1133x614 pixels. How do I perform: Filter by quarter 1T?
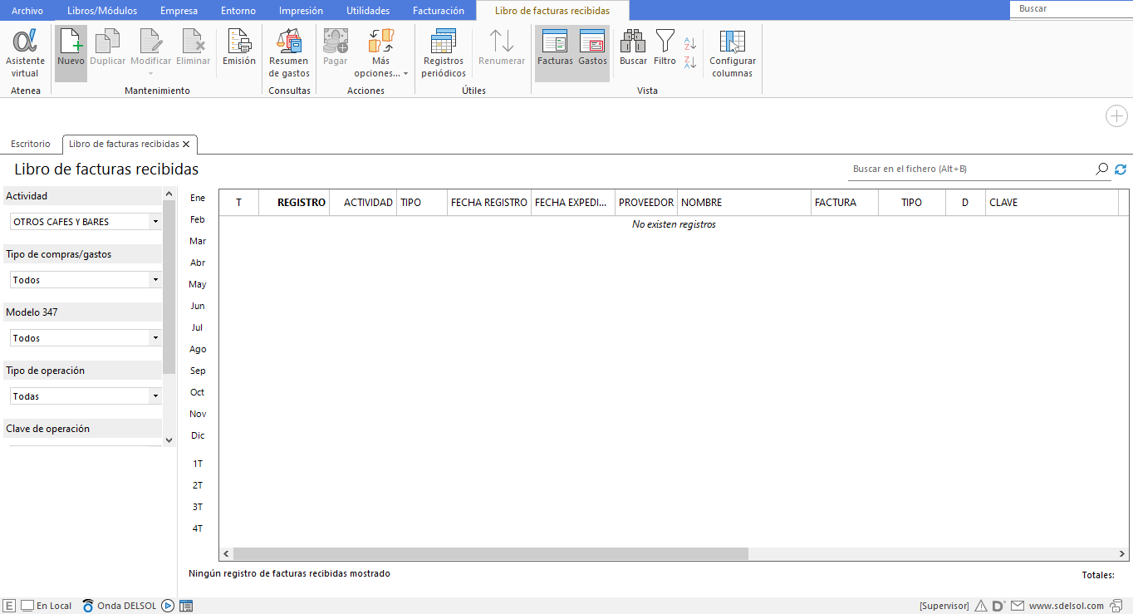(198, 464)
